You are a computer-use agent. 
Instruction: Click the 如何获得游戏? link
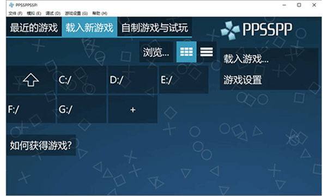tap(41, 145)
